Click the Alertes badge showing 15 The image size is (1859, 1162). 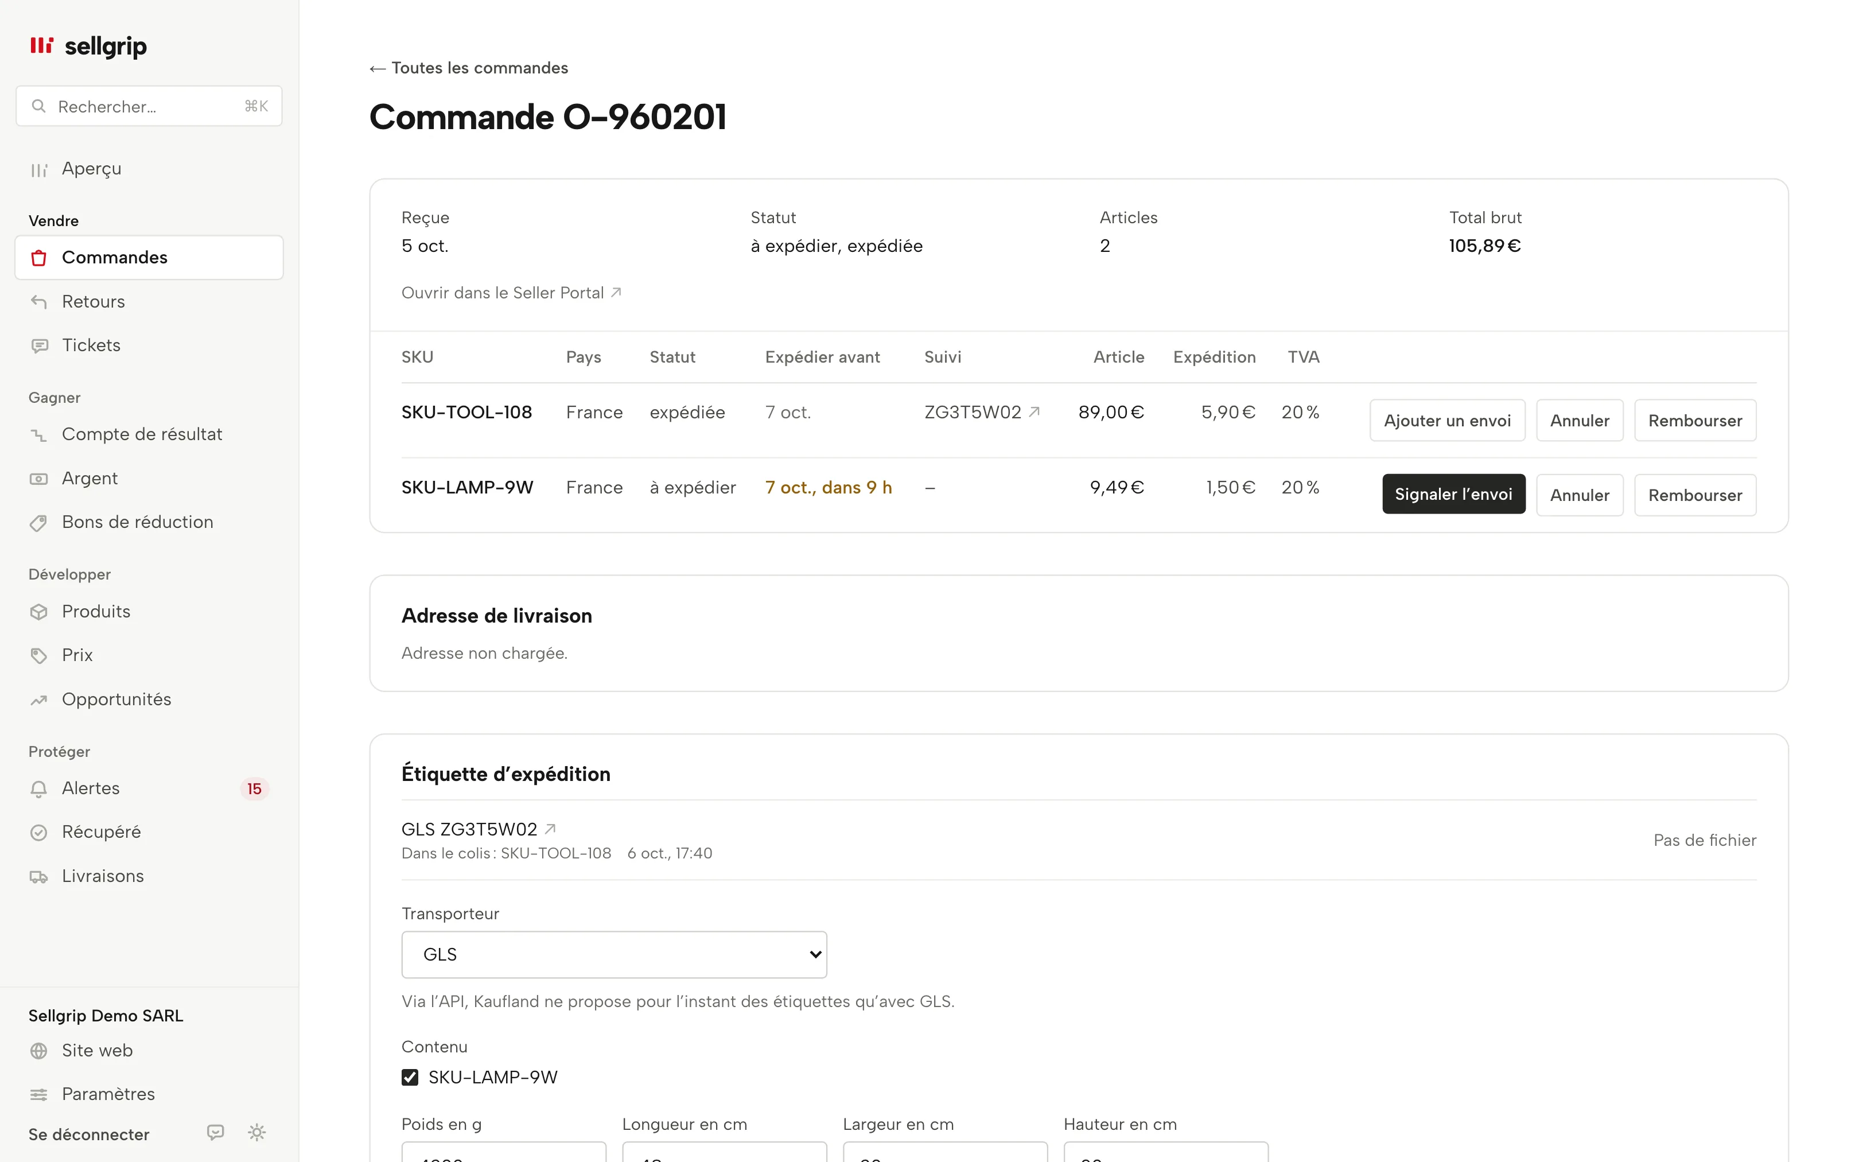[254, 789]
